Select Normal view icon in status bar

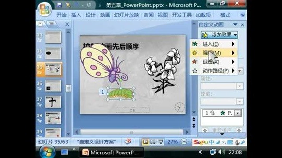pos(145,142)
